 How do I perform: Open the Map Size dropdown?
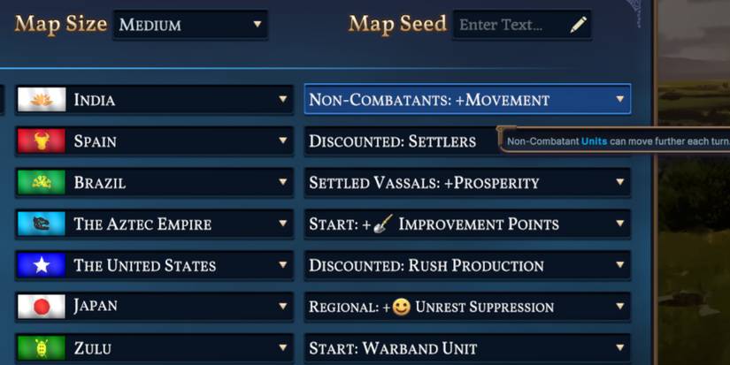(x=190, y=25)
